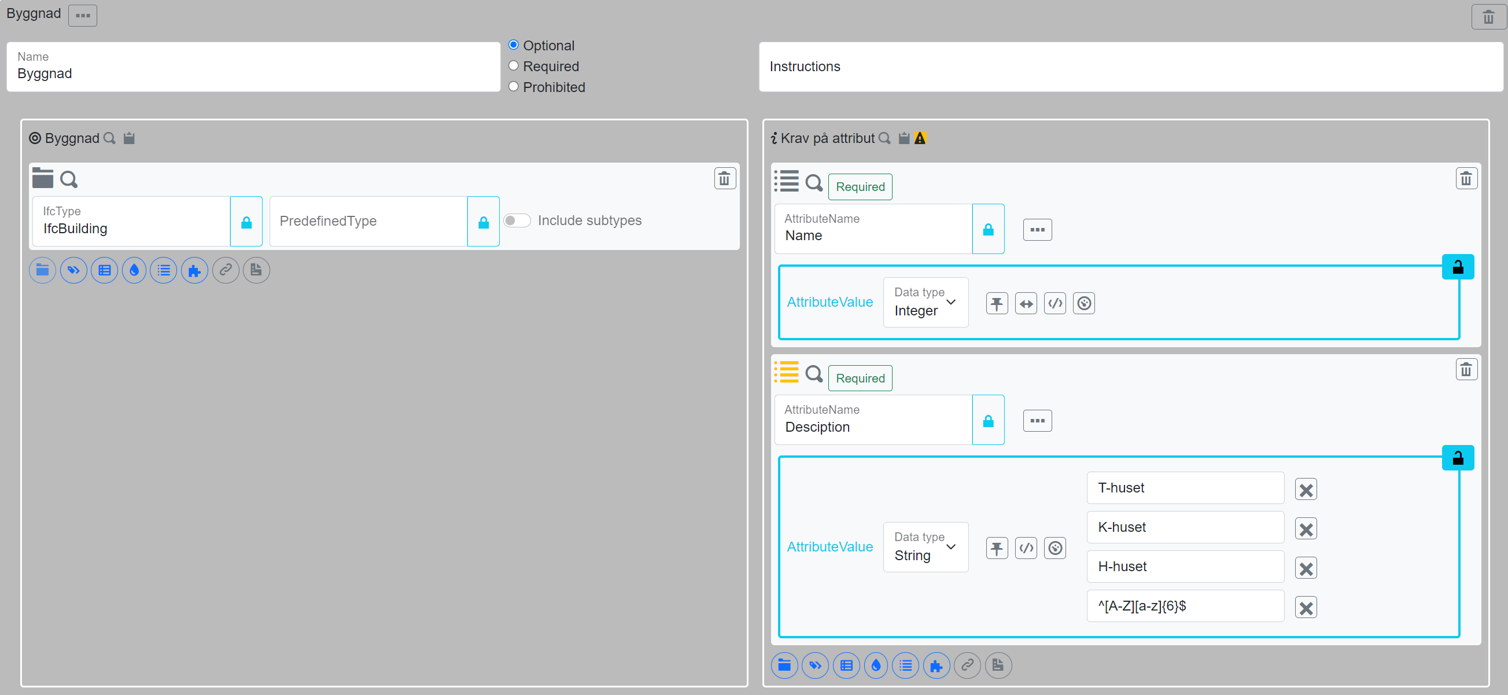
Task: Open the String data type dropdown
Action: coord(926,547)
